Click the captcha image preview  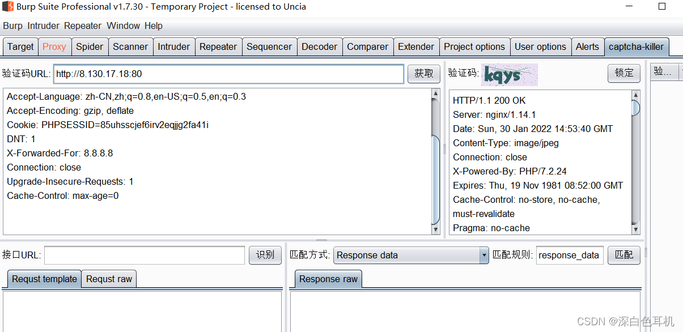click(510, 75)
